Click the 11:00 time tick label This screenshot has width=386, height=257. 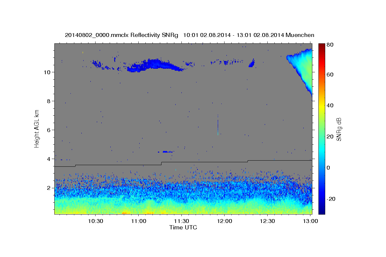pos(139,221)
